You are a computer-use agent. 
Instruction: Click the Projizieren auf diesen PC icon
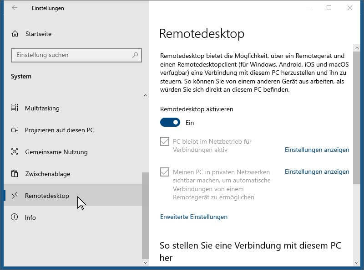click(x=15, y=130)
